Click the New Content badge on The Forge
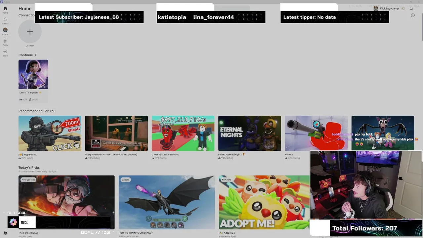The width and height of the screenshot is (423, 238). pos(28,180)
